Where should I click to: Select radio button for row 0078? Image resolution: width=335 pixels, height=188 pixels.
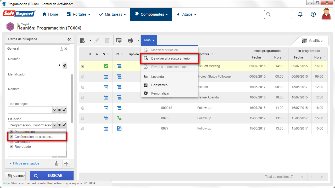click(x=83, y=119)
